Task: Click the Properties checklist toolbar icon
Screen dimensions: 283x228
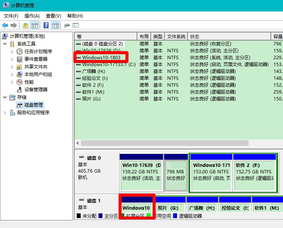Action: click(x=76, y=25)
